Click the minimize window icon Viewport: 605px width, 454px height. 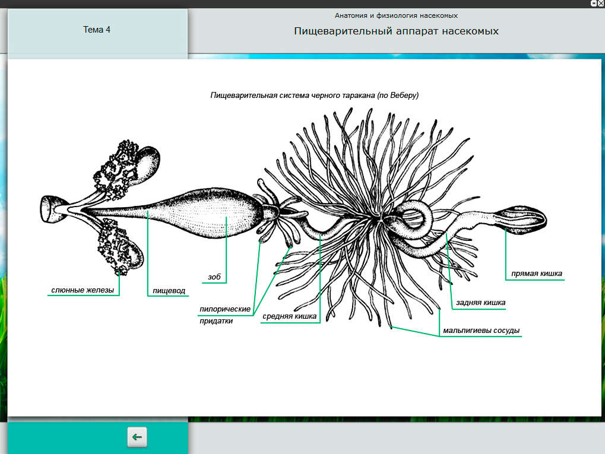(x=593, y=4)
